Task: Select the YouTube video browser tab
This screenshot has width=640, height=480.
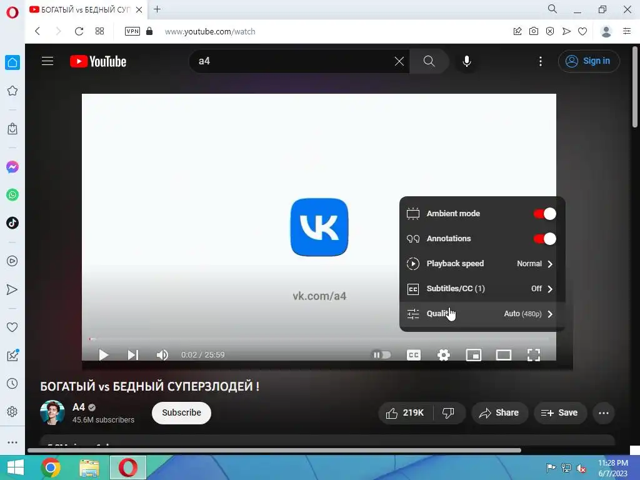Action: click(86, 9)
